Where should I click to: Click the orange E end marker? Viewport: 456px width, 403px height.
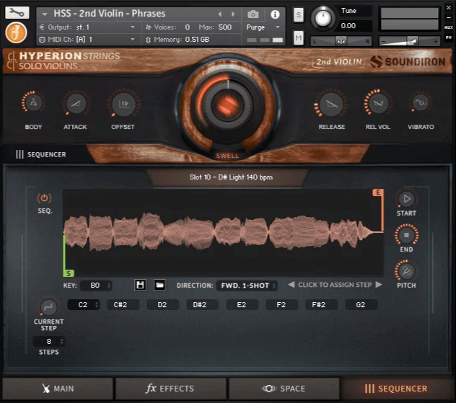378,192
